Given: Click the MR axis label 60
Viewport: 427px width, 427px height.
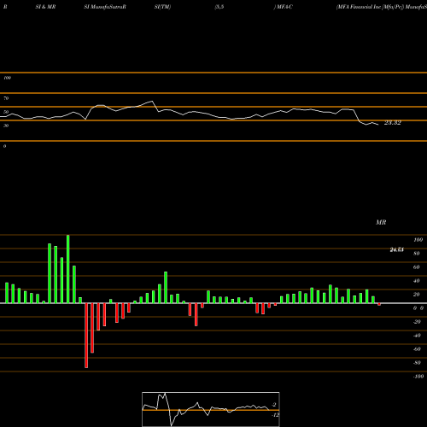Looking at the screenshot, I should (417, 267).
